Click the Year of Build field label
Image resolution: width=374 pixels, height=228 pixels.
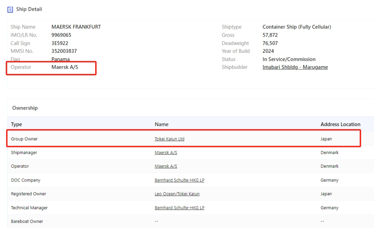(x=236, y=51)
